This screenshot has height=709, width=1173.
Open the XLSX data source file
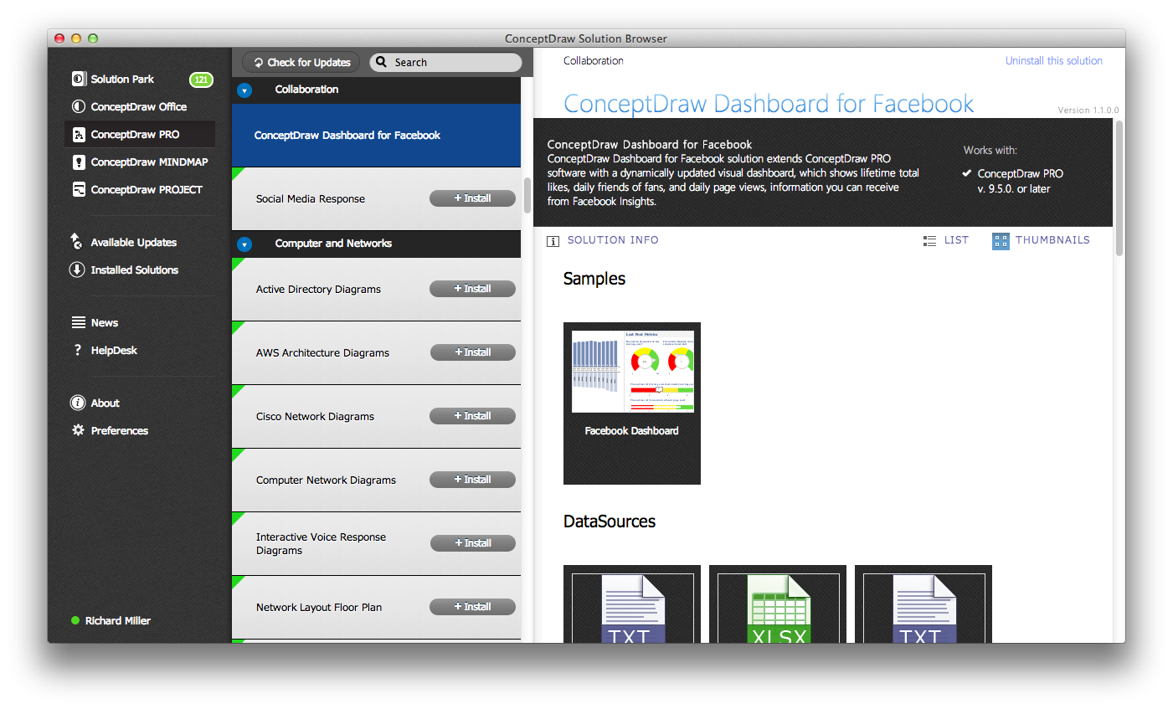pyautogui.click(x=778, y=604)
